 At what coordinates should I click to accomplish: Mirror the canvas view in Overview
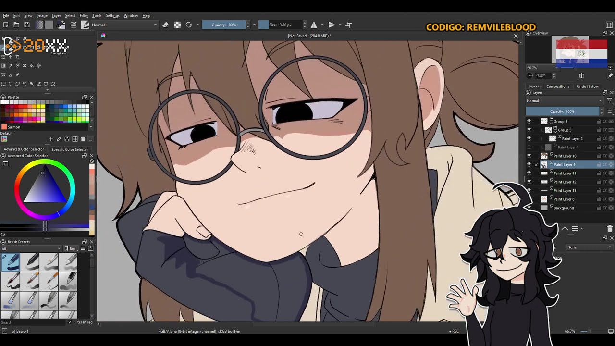pyautogui.click(x=581, y=75)
